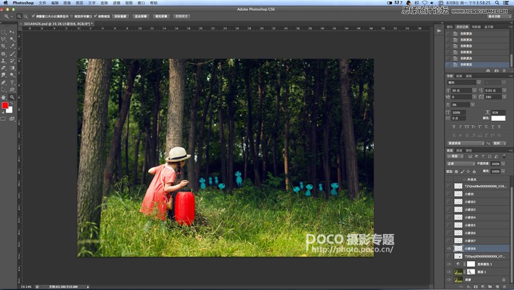Show the 小家伙5 layer
Image resolution: width=514 pixels, height=290 pixels.
click(448, 225)
